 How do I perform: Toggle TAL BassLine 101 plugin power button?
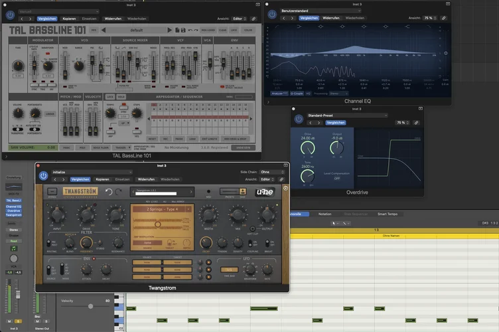11,15
